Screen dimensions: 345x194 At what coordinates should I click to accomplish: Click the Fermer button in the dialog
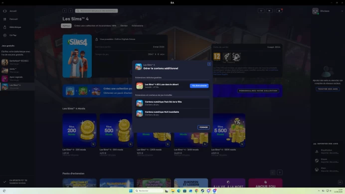(x=203, y=127)
